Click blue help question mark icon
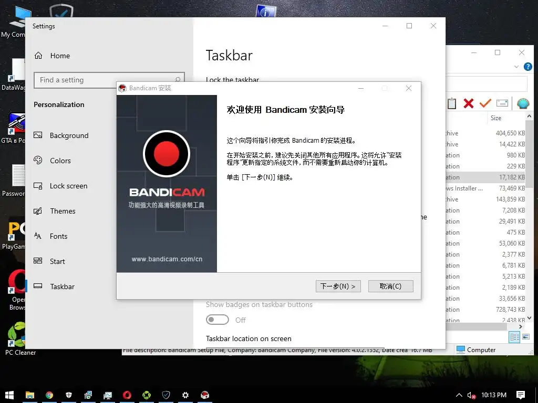 click(x=527, y=67)
